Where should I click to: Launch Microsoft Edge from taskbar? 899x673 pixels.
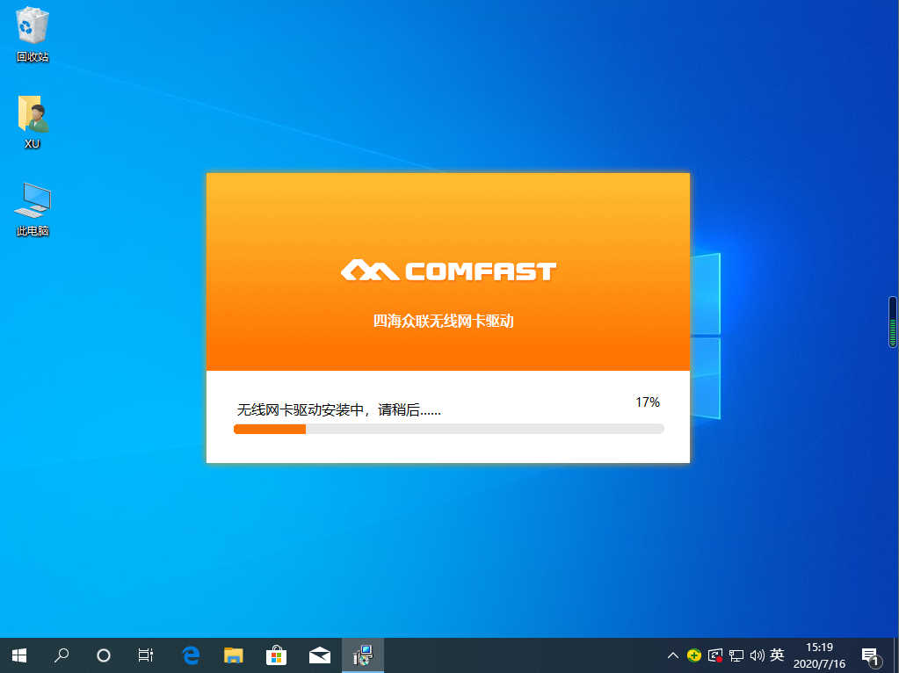click(x=191, y=655)
